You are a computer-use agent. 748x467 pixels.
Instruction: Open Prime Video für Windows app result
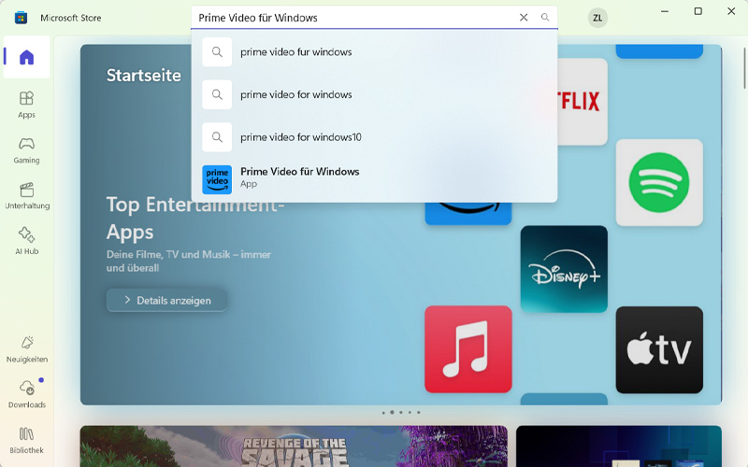click(x=375, y=179)
